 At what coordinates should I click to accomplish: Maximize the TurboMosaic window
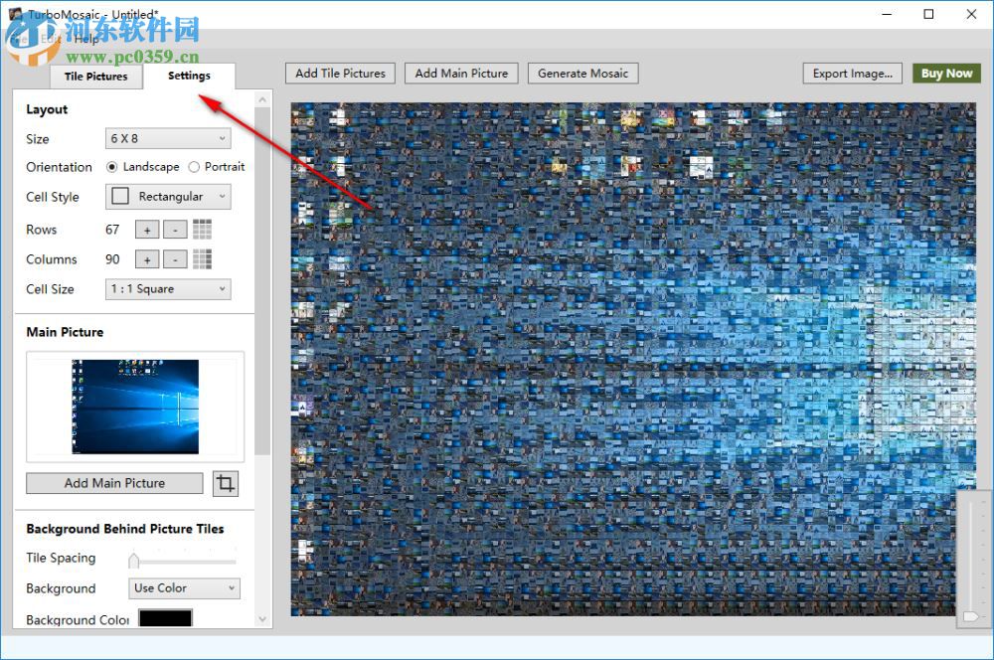pyautogui.click(x=928, y=14)
